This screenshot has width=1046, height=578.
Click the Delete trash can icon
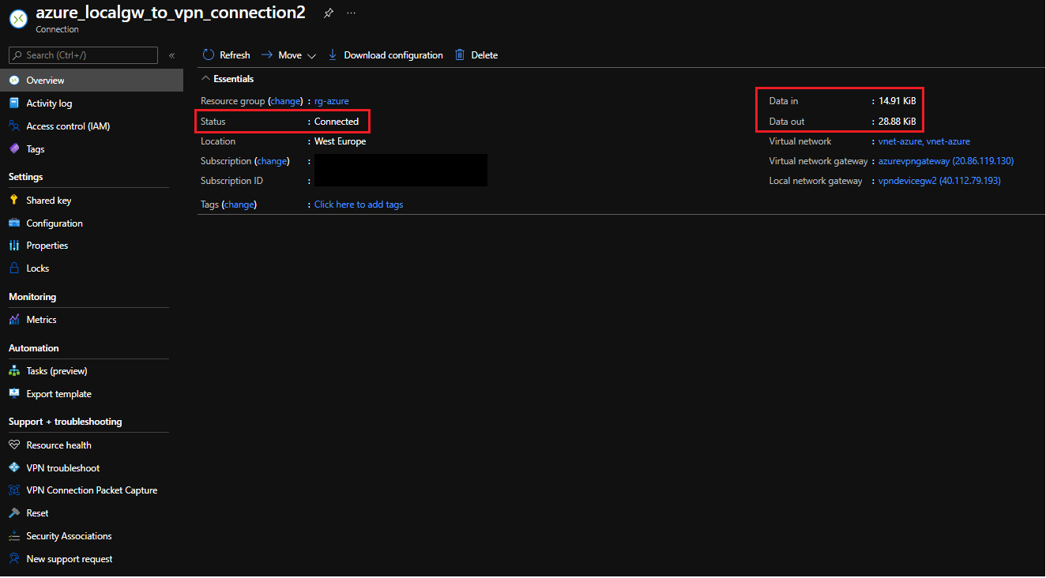tap(460, 55)
